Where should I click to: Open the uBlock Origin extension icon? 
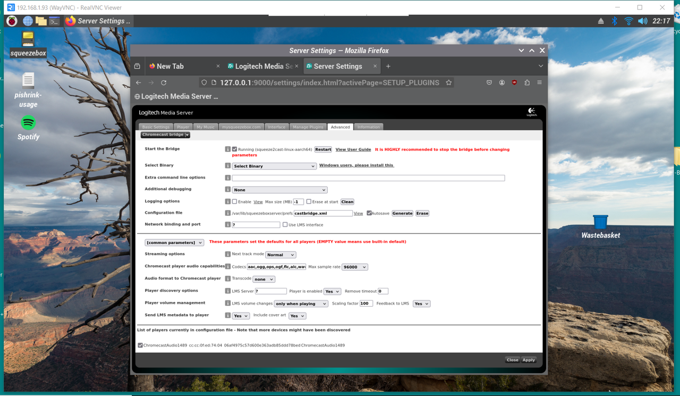[514, 83]
